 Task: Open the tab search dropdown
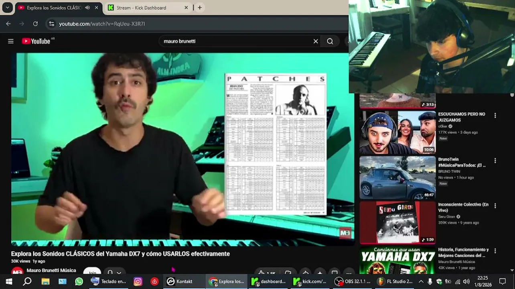pyautogui.click(x=7, y=8)
